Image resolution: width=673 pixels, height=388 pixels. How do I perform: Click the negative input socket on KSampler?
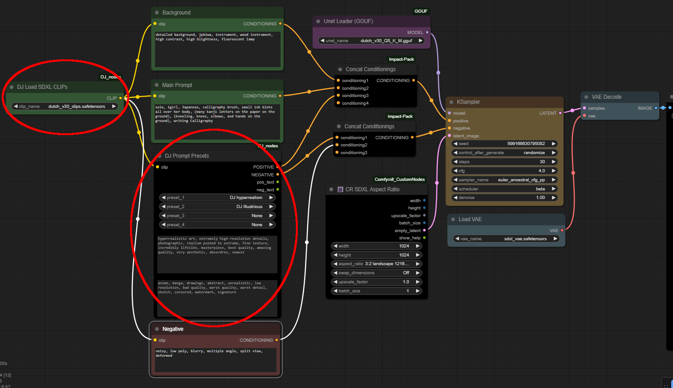449,128
